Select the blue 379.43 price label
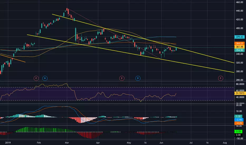This screenshot has width=246, height=145. pos(239,37)
